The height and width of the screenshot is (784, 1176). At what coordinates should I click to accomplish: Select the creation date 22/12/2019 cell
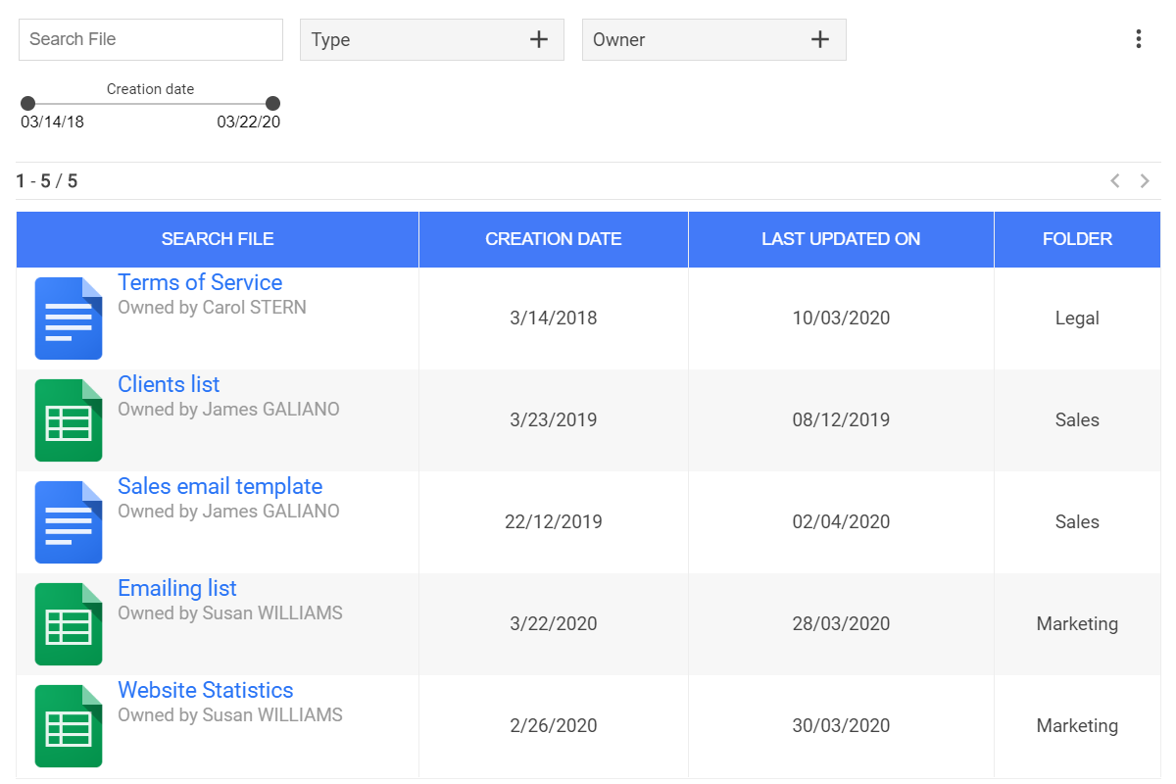(554, 522)
